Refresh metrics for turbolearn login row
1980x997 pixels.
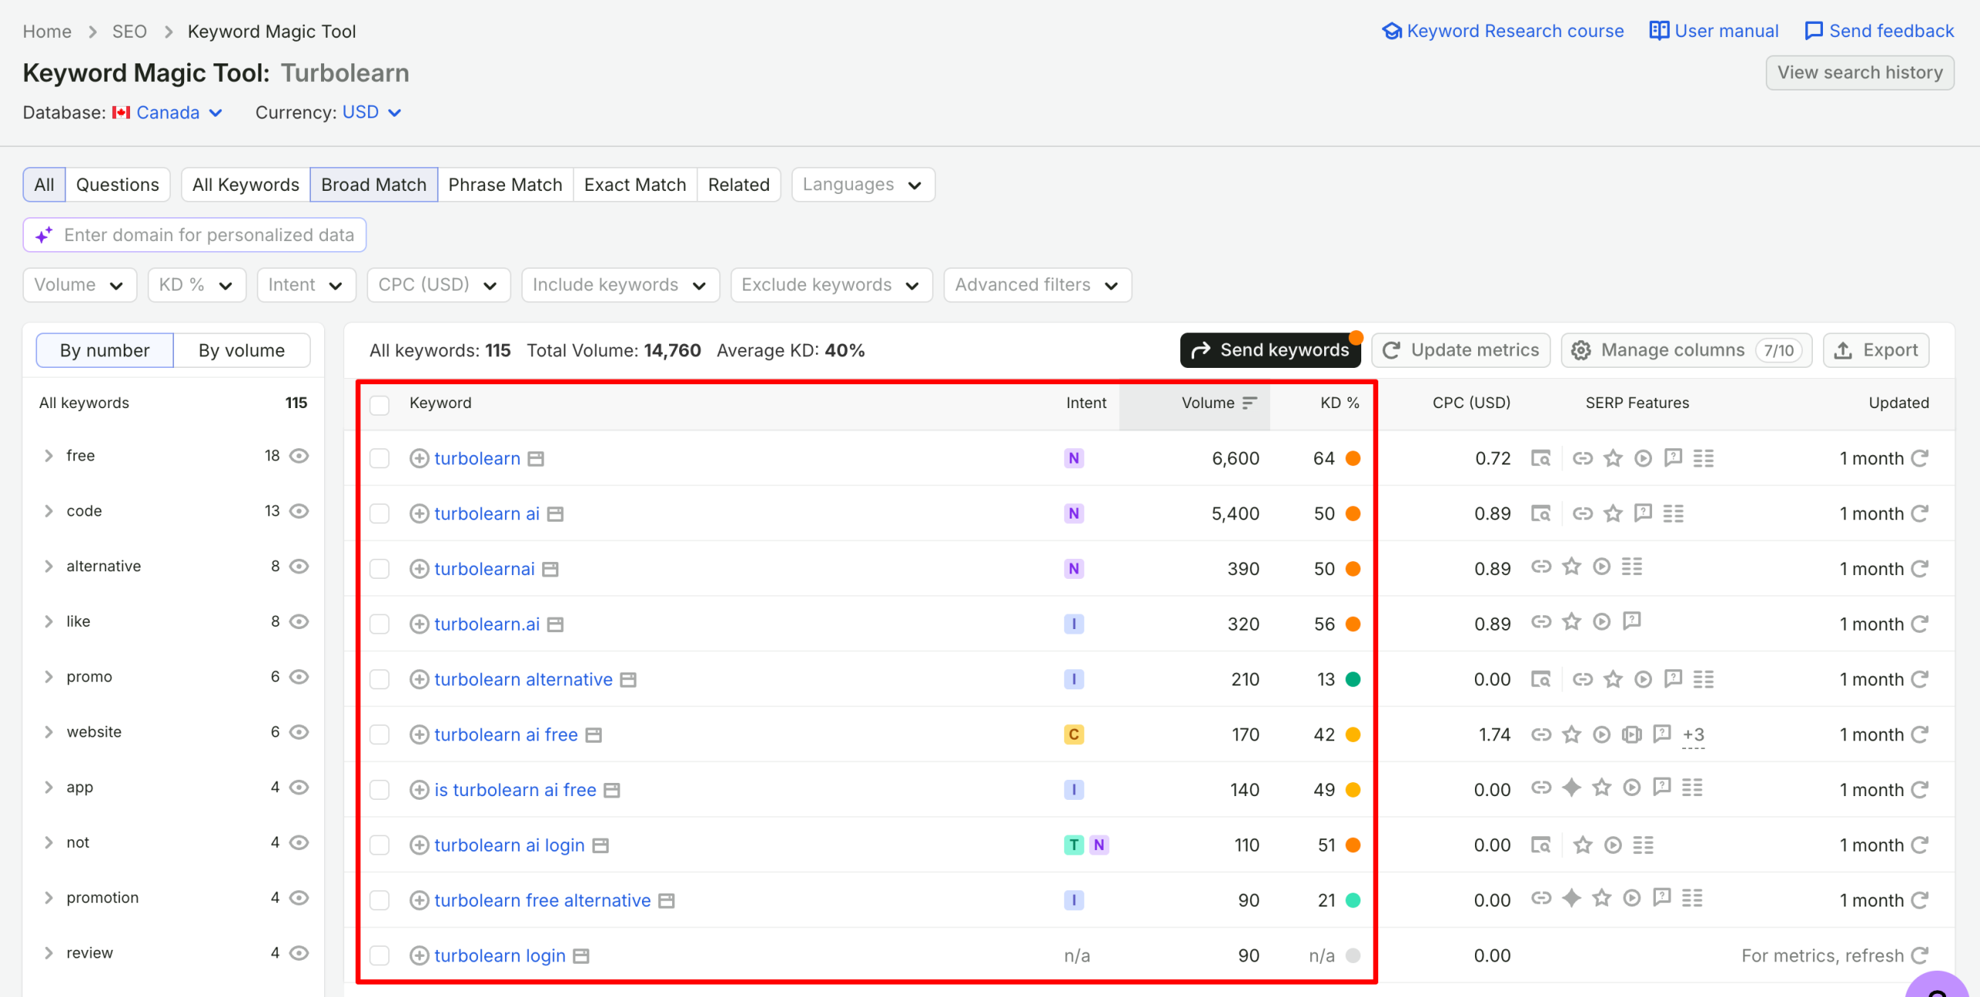click(1920, 956)
